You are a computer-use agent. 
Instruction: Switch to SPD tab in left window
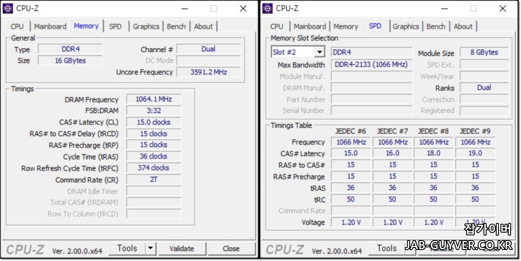[115, 26]
